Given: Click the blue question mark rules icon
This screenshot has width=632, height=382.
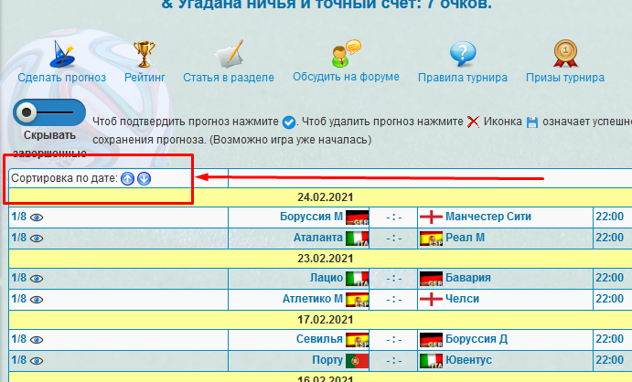Looking at the screenshot, I should 463,54.
